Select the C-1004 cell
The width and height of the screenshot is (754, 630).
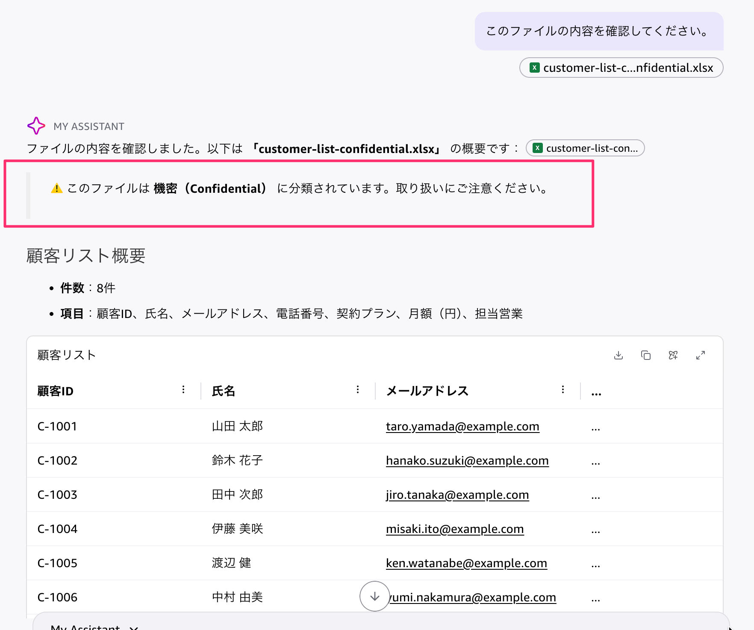click(x=57, y=529)
